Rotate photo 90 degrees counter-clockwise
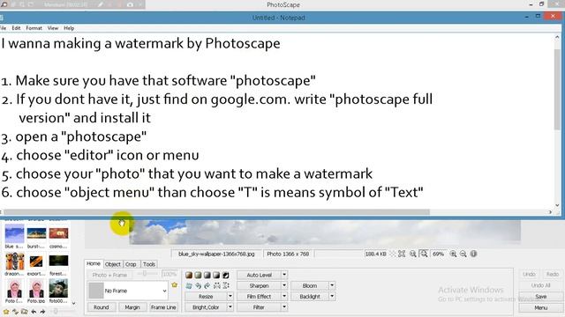Image resolution: width=565 pixels, height=317 pixels. pos(198,285)
